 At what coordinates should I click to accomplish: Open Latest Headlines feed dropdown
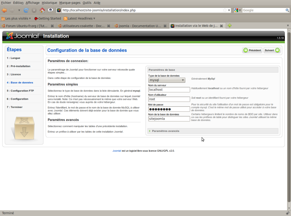click(79, 18)
